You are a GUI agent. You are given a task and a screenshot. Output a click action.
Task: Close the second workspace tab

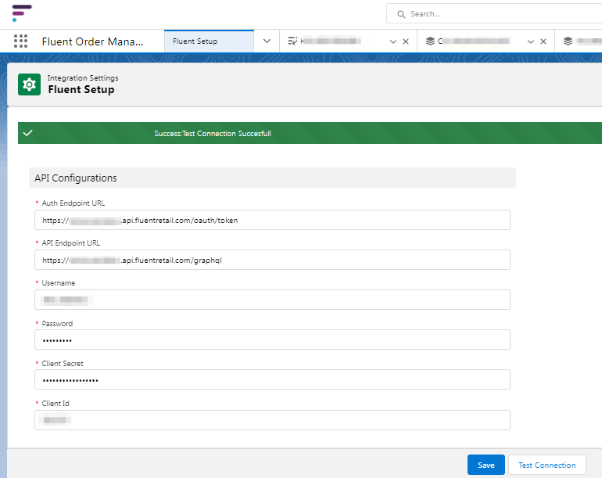[x=405, y=41]
